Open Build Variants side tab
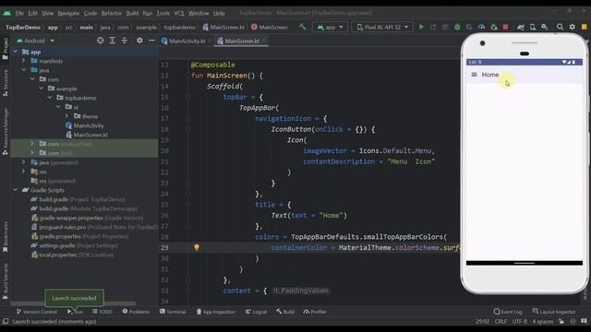591x332 pixels. (5, 281)
